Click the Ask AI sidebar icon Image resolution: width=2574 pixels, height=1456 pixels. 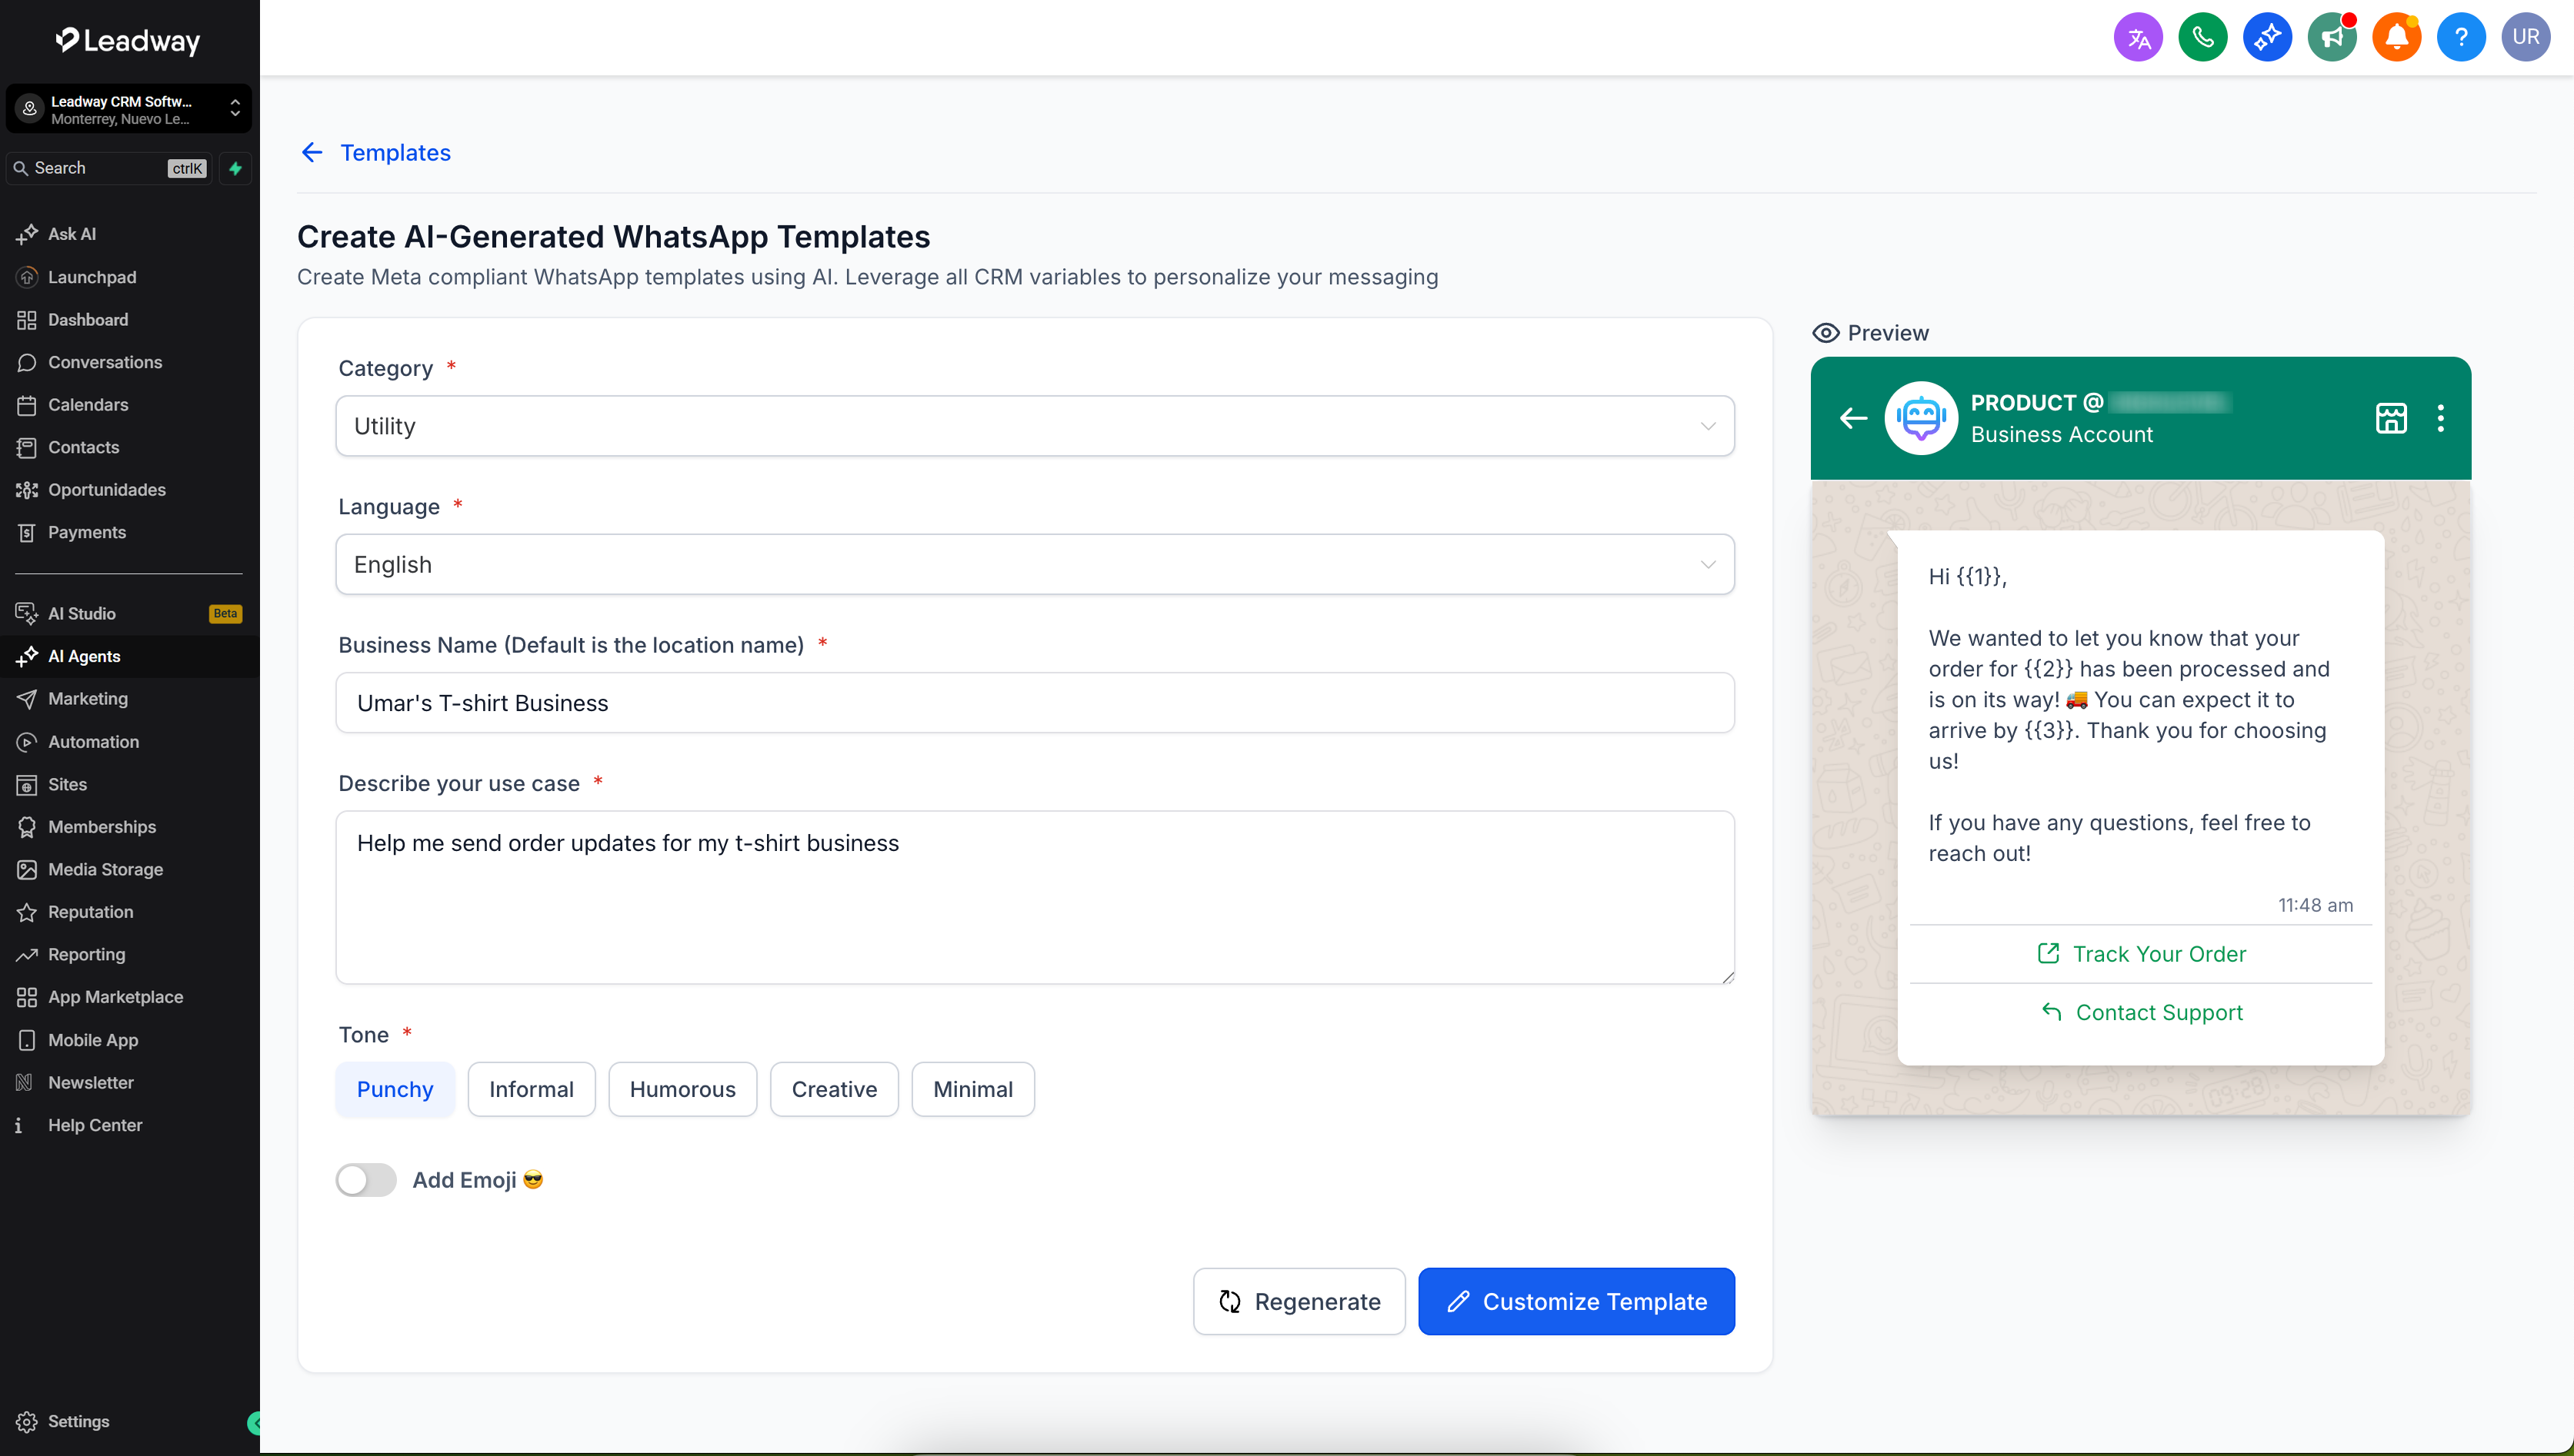coord(27,234)
